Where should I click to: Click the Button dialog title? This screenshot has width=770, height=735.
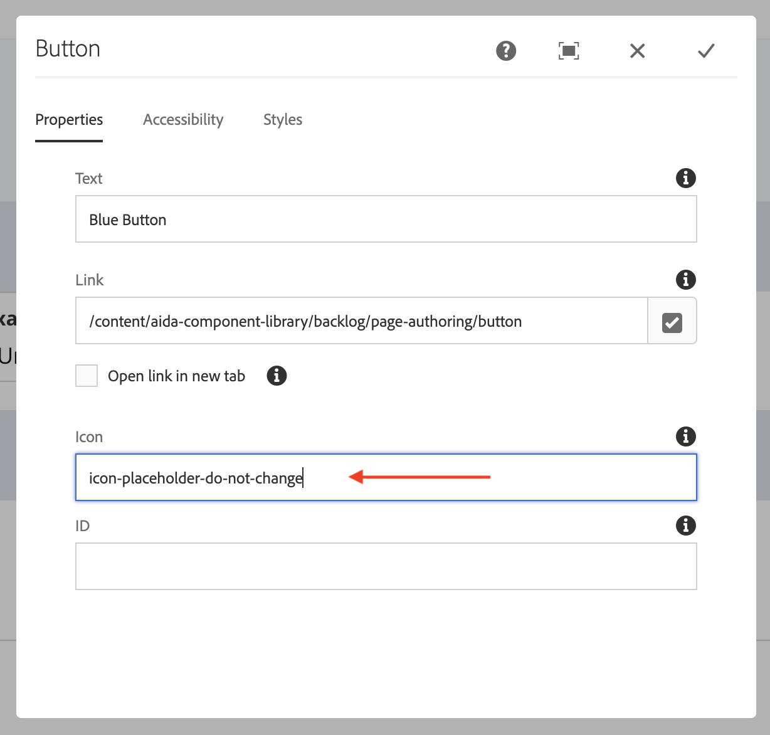(x=68, y=49)
